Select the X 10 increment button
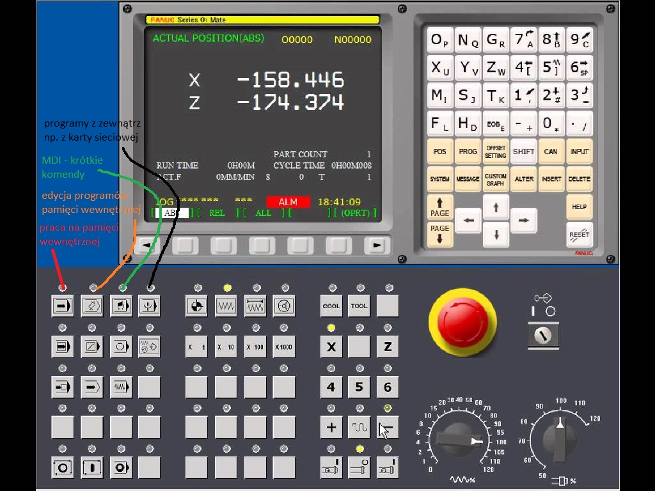Screen dimensions: 655x491 pos(226,347)
